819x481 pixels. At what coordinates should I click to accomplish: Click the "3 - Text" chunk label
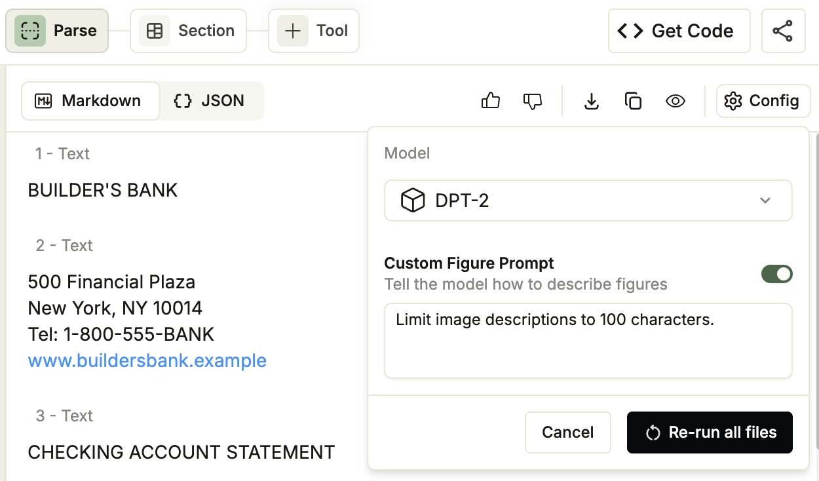pyautogui.click(x=64, y=415)
